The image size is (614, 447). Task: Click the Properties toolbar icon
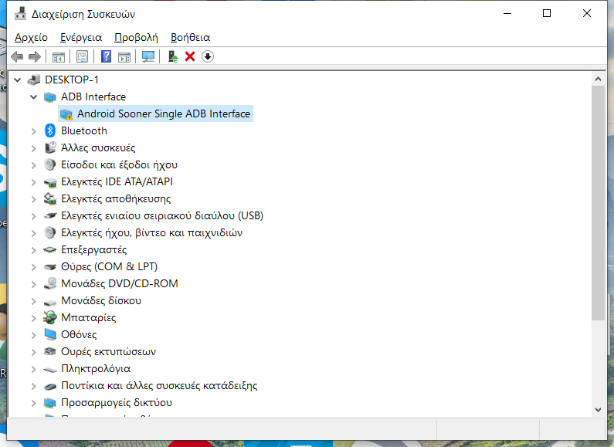point(82,56)
